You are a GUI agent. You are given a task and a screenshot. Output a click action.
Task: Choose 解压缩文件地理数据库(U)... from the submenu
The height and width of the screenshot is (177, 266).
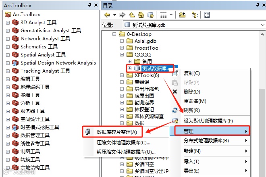(126, 152)
